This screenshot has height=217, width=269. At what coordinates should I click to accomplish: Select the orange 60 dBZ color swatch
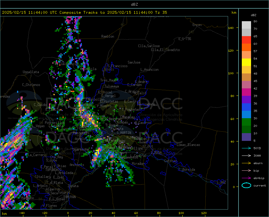pos(246,47)
